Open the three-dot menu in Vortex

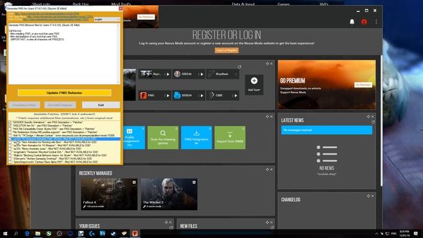point(376,22)
